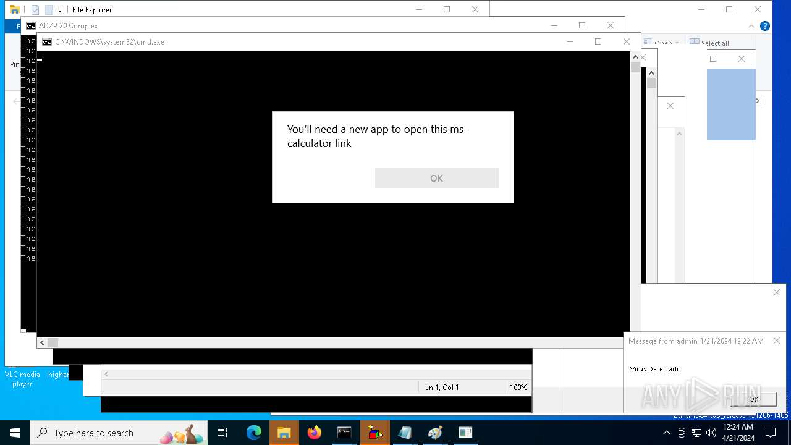Image resolution: width=791 pixels, height=445 pixels.
Task: Click the colored blocks app taskbar icon
Action: coord(374,433)
